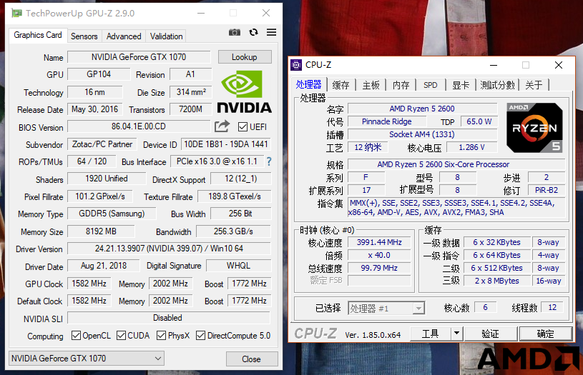Toggle the PhysX checkbox
583x375 pixels.
click(162, 336)
